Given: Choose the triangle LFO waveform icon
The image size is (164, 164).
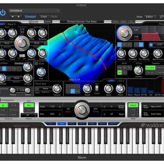Looking at the screenshot, I should pyautogui.click(x=73, y=86).
